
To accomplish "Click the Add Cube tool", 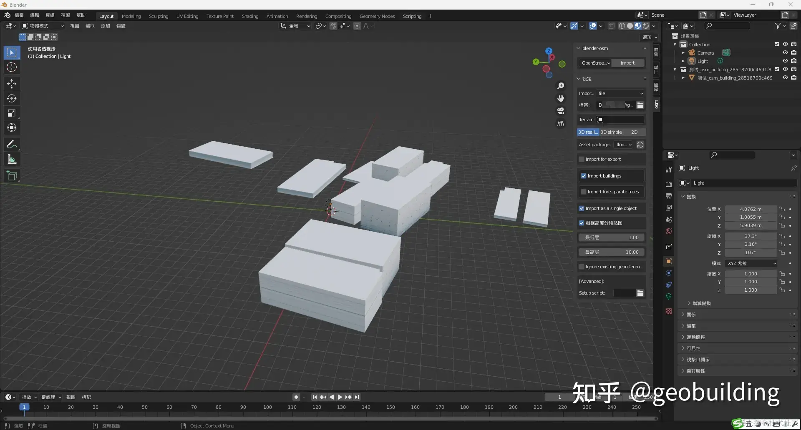I will tap(12, 176).
